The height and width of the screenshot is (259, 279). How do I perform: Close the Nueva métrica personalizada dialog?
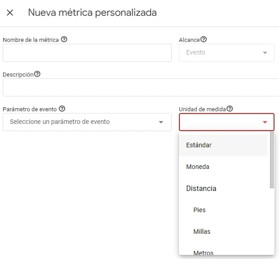click(10, 13)
